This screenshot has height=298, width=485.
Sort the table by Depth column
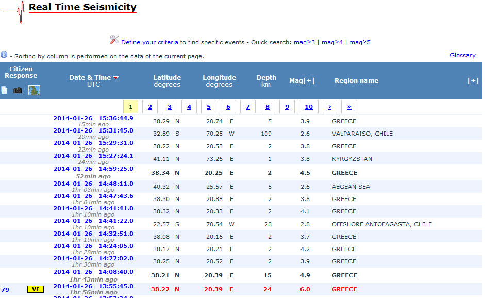click(x=266, y=78)
